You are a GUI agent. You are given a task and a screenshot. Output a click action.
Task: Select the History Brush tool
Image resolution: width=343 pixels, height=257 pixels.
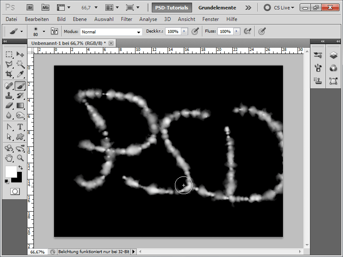[20, 96]
